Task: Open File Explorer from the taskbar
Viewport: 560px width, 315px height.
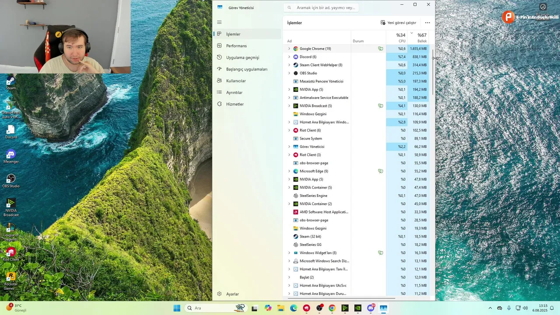Action: [280, 308]
